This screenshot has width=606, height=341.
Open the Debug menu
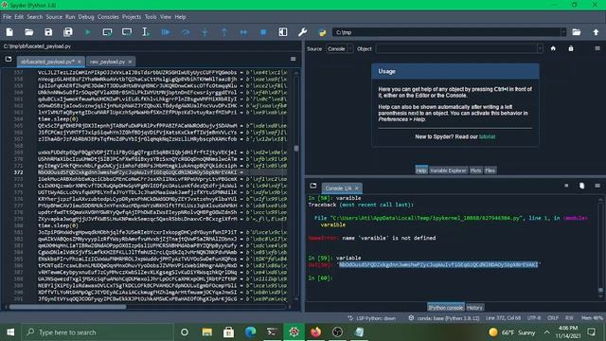(86, 17)
